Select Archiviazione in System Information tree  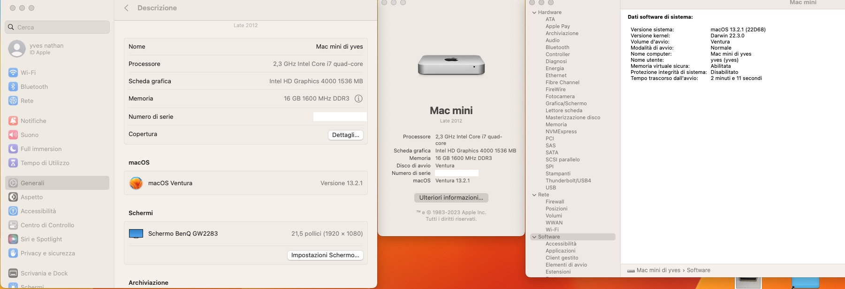562,33
